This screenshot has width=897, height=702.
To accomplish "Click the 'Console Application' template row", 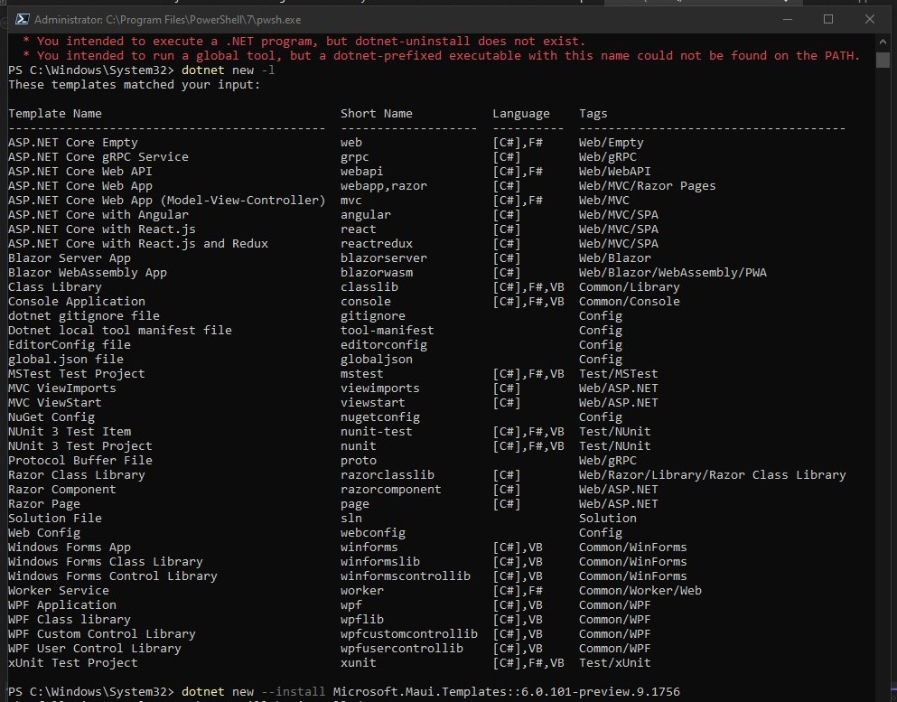I will pyautogui.click(x=75, y=301).
